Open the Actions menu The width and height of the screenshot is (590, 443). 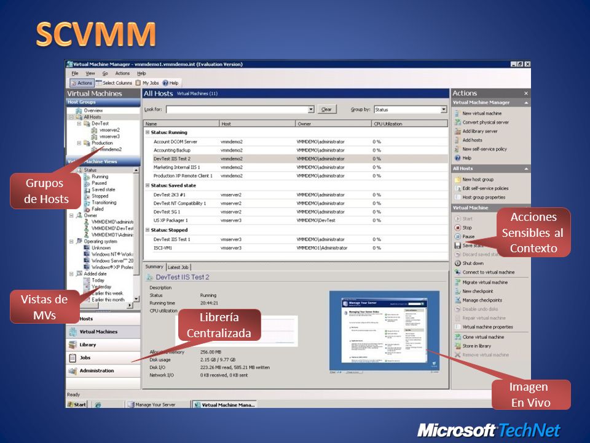[x=122, y=73]
